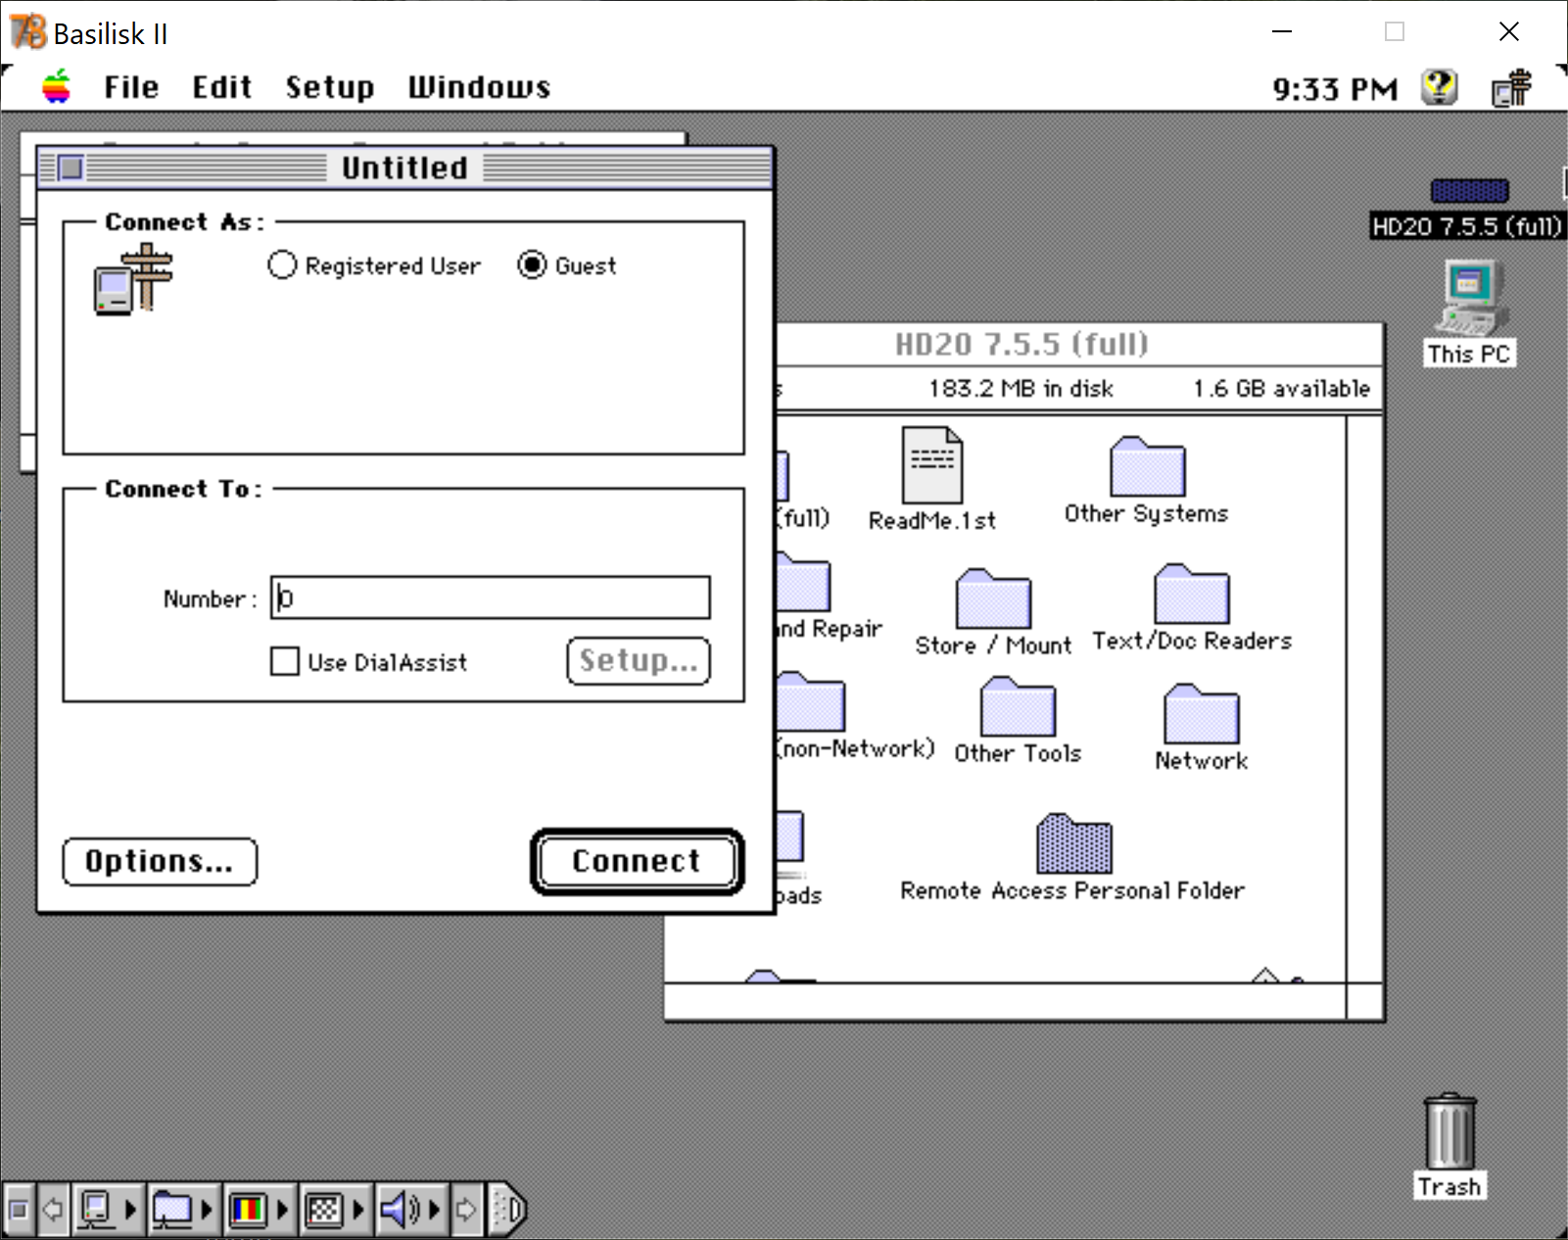
Task: Open the Remote Access application menu icon
Action: coord(1511,88)
